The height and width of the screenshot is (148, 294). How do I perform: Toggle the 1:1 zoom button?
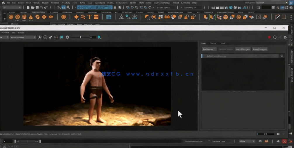[x=56, y=37]
